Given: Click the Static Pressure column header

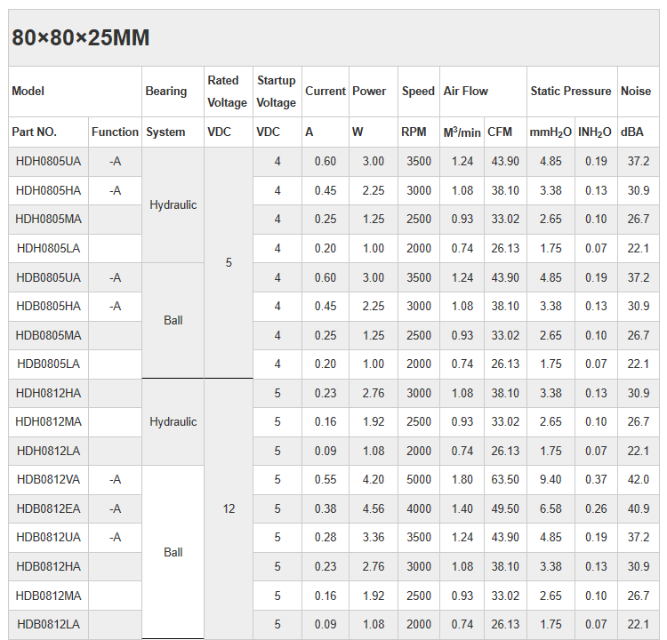Looking at the screenshot, I should pyautogui.click(x=570, y=91).
